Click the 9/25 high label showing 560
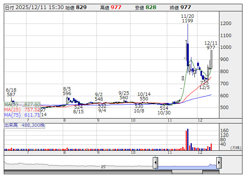This screenshot has height=178, width=247. coord(124,95)
